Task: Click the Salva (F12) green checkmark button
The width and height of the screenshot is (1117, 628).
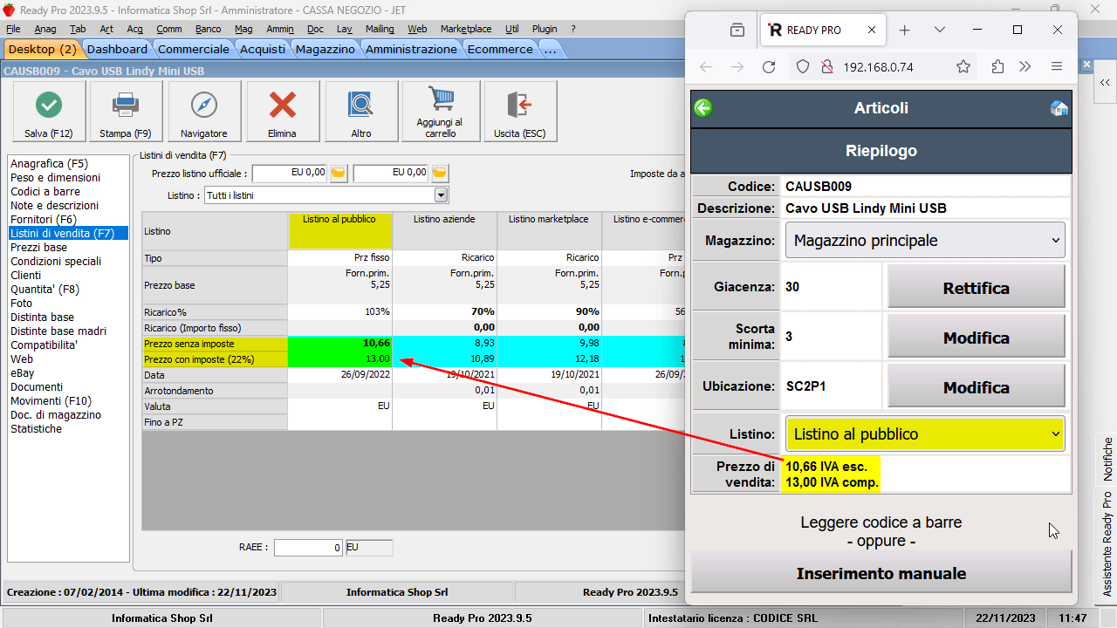Action: 49,111
